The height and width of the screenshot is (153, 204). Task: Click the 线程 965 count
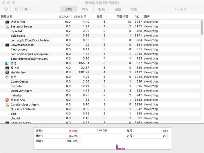[147, 131]
